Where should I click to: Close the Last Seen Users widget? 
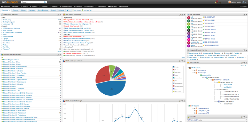[x=246, y=14]
